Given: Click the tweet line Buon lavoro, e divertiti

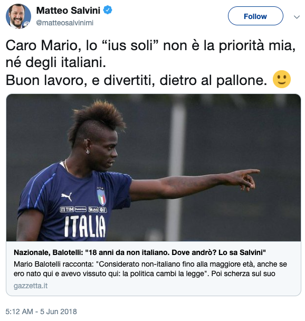Looking at the screenshot, I should tap(137, 80).
